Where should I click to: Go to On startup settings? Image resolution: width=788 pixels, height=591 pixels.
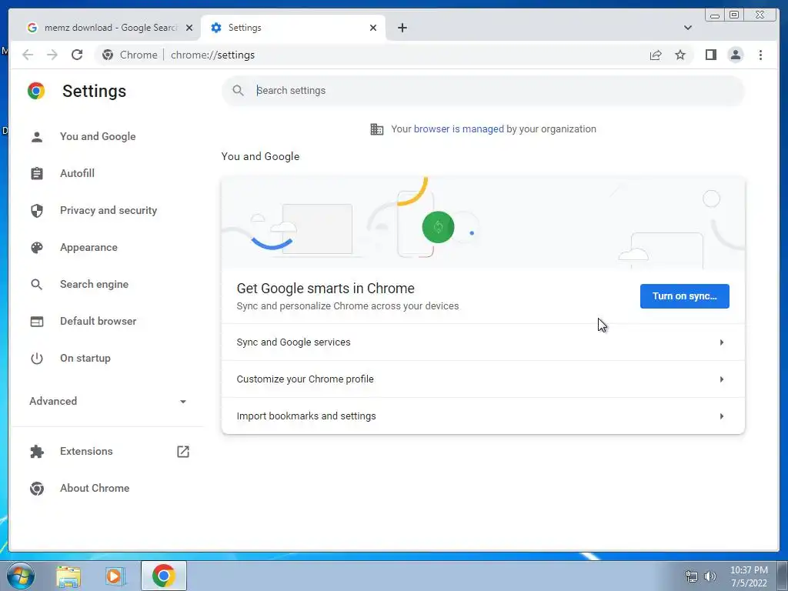[x=85, y=359]
